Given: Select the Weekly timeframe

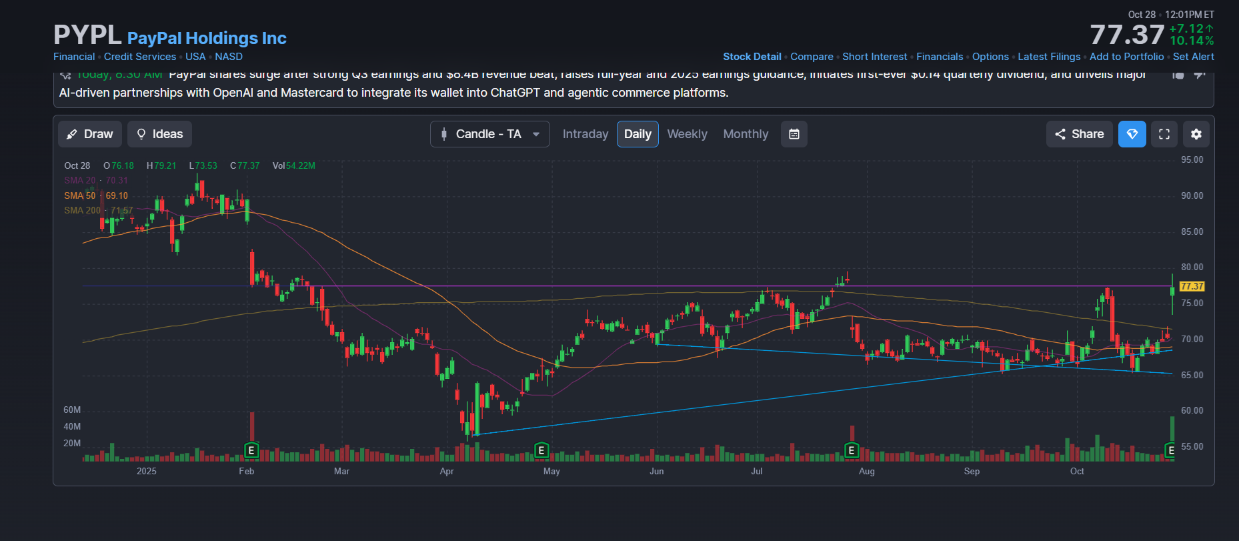Looking at the screenshot, I should pos(687,134).
